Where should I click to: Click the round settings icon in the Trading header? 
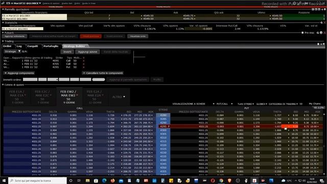tap(323, 44)
